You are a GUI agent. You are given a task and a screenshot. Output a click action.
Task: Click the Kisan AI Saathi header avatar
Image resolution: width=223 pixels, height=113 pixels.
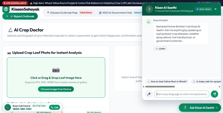click(x=149, y=9)
